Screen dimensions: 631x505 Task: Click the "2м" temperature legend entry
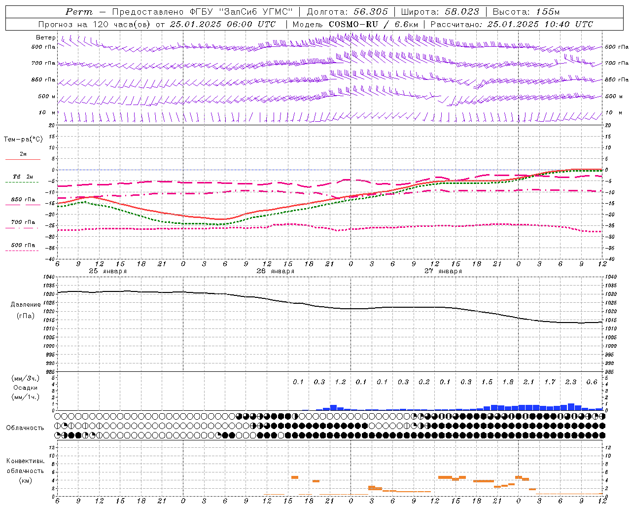23,154
